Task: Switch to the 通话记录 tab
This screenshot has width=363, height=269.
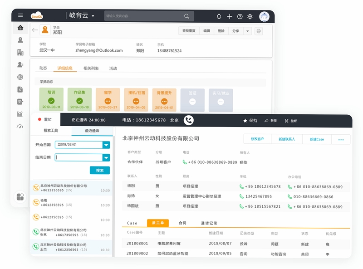Action: tap(209, 223)
